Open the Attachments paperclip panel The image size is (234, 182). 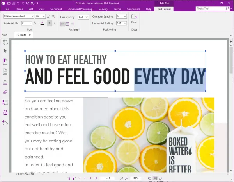(x=5, y=92)
